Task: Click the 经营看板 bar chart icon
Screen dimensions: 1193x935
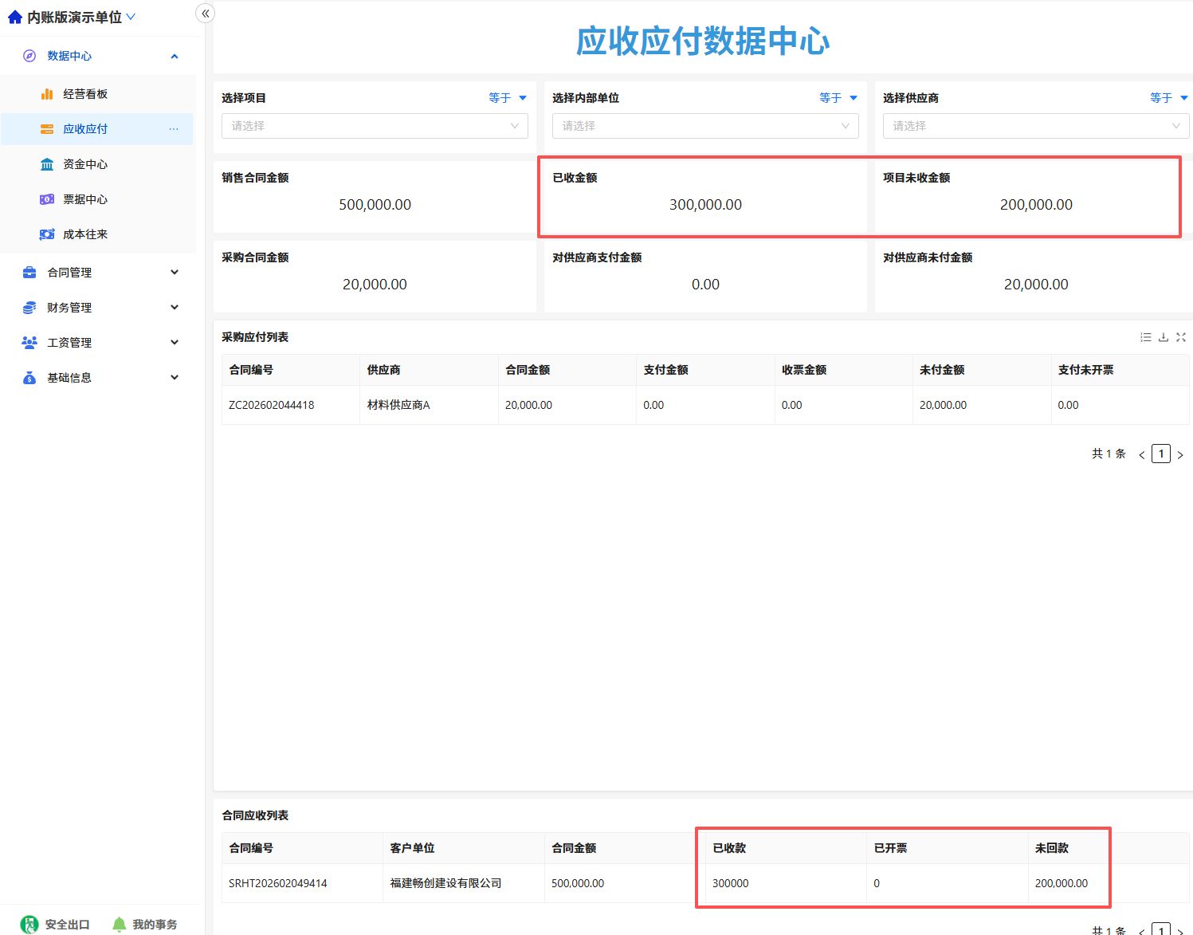Action: (47, 94)
